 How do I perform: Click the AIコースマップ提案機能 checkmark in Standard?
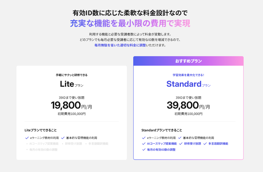coord(144,143)
